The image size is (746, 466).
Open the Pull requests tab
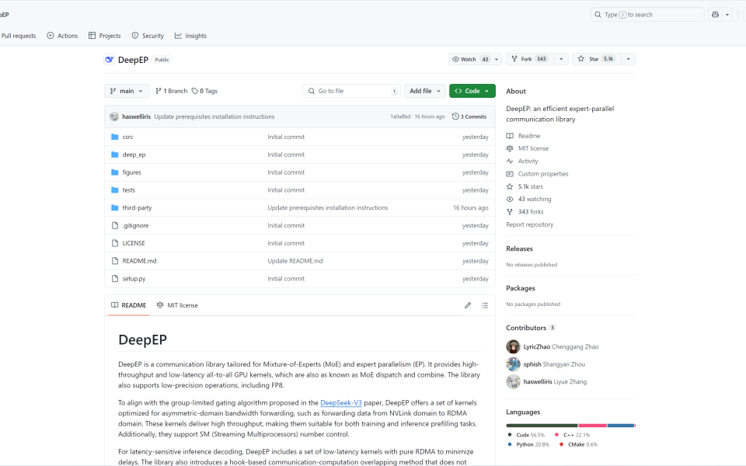[19, 36]
